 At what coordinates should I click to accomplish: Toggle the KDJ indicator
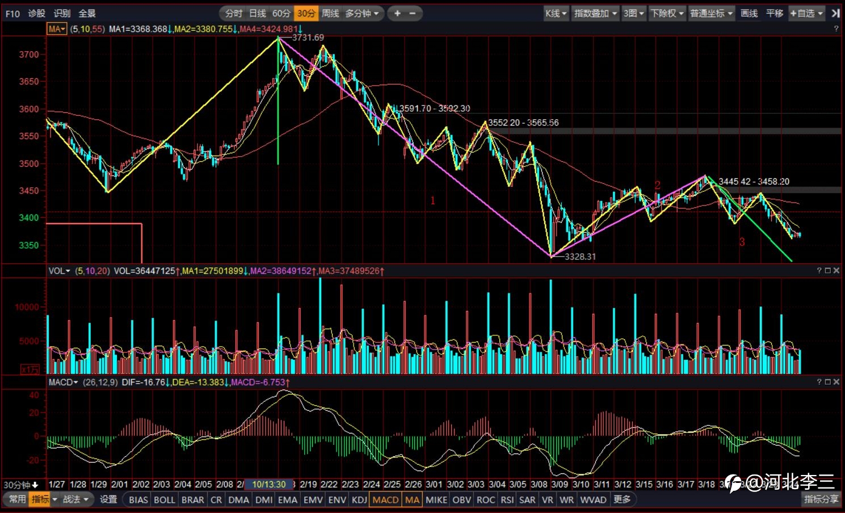coord(359,499)
